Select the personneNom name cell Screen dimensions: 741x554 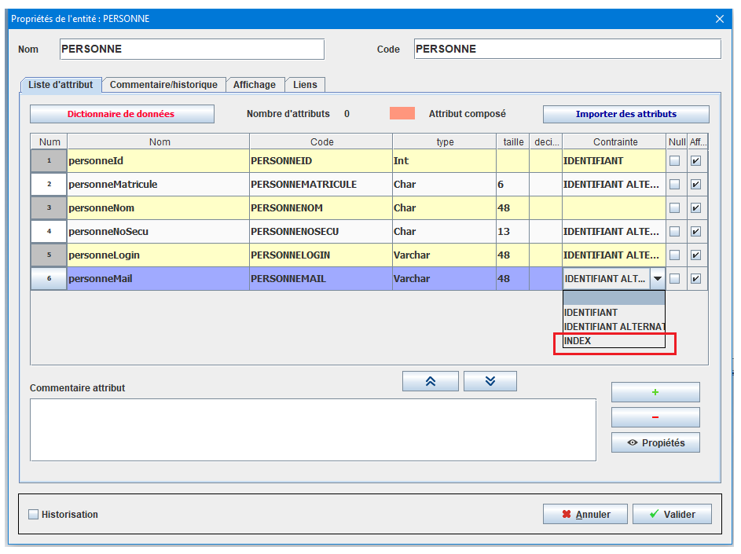point(158,208)
